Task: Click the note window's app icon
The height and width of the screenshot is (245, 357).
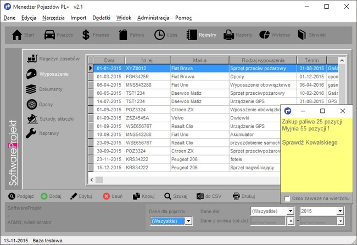Action: (x=288, y=111)
